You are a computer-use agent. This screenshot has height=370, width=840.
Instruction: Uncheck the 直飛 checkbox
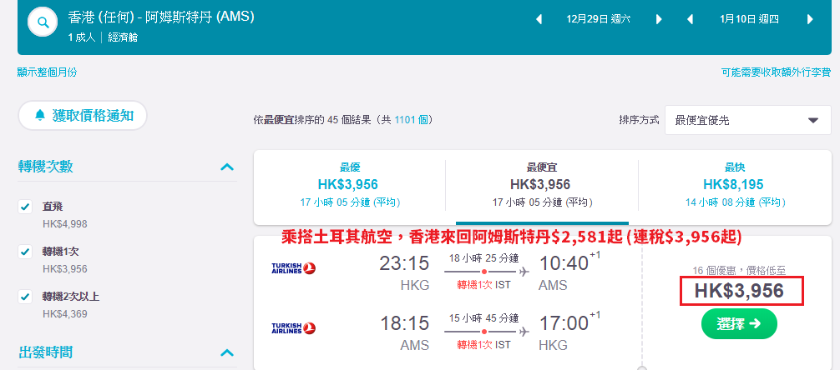click(x=25, y=207)
